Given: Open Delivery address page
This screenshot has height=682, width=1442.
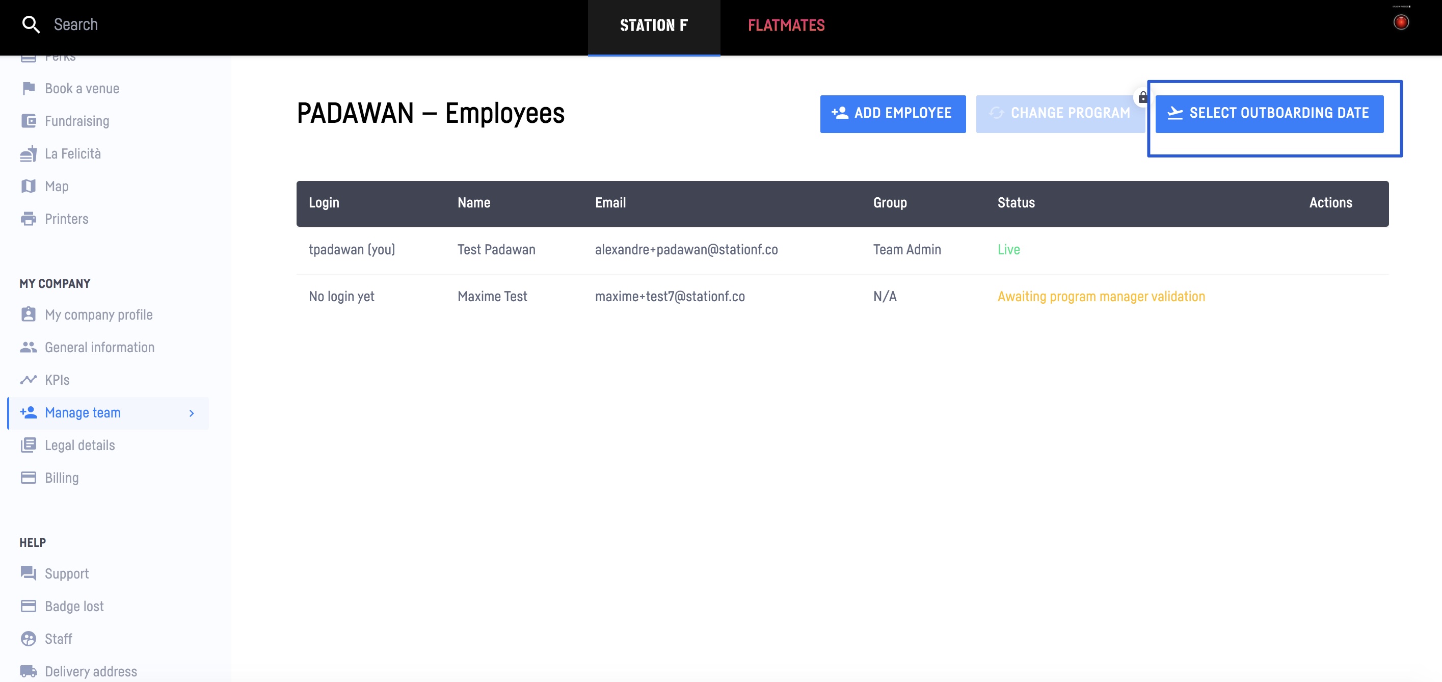Looking at the screenshot, I should [x=91, y=671].
